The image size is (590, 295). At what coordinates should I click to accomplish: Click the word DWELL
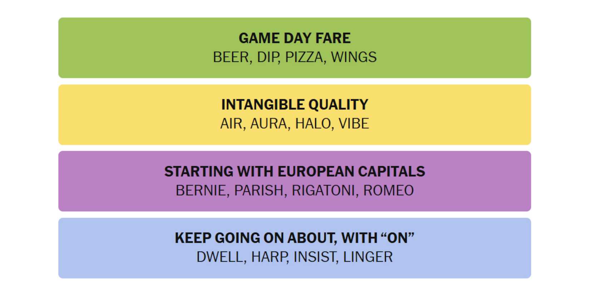pyautogui.click(x=220, y=257)
